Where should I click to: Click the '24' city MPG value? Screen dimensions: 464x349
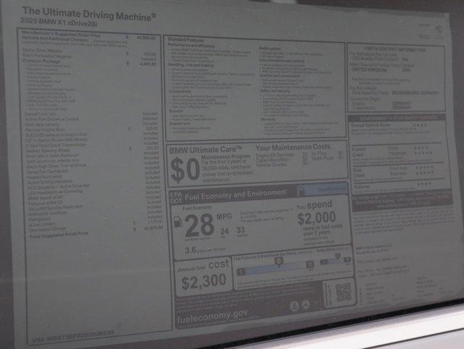224,231
